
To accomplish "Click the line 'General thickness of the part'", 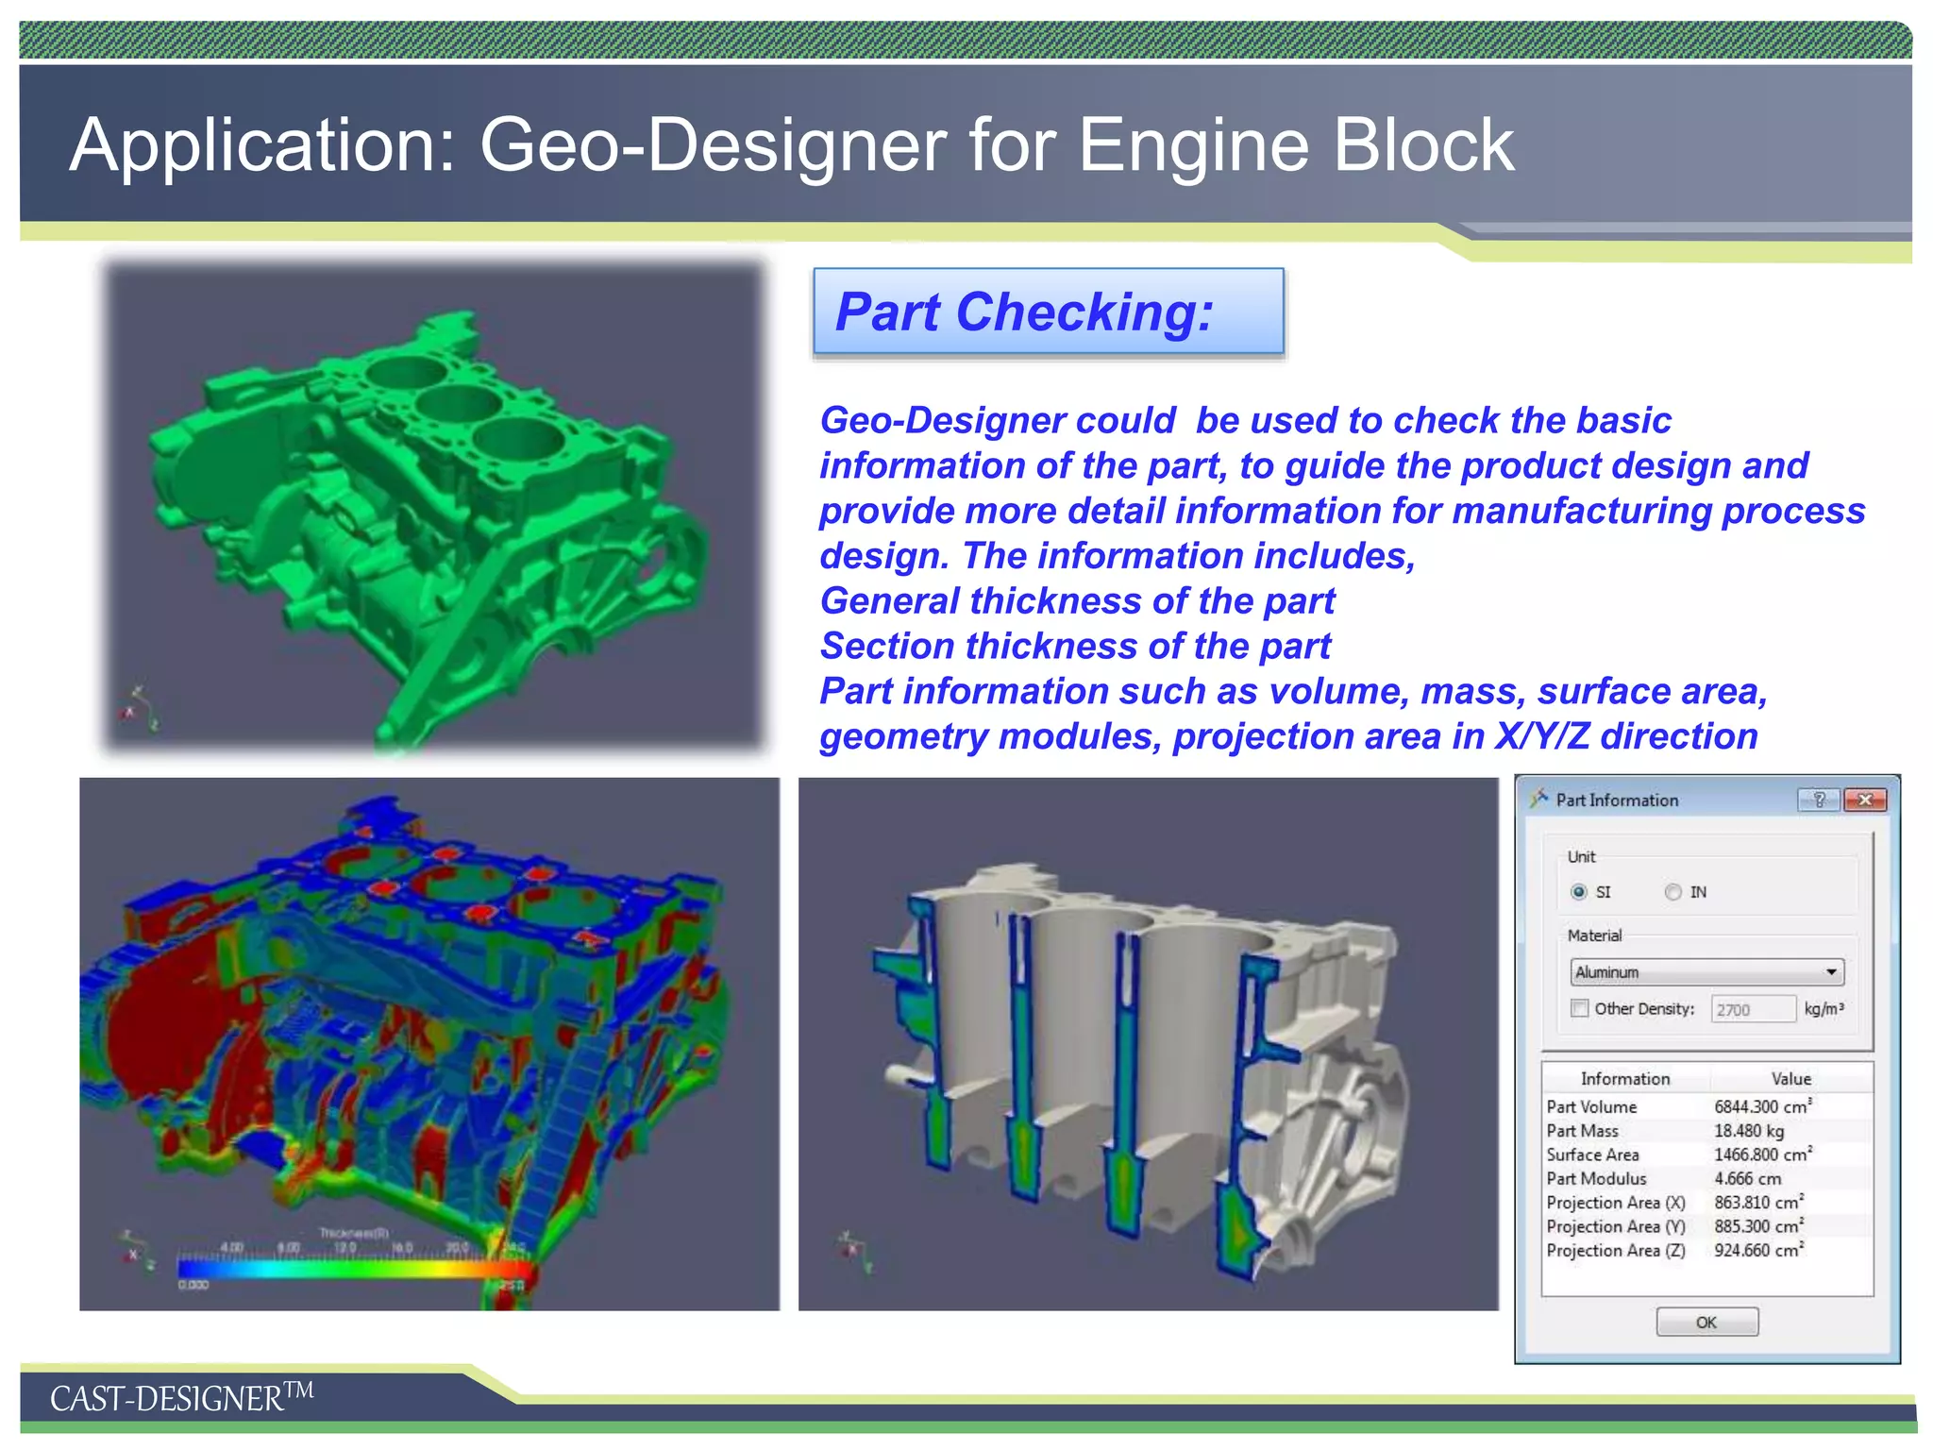I will [x=1078, y=600].
